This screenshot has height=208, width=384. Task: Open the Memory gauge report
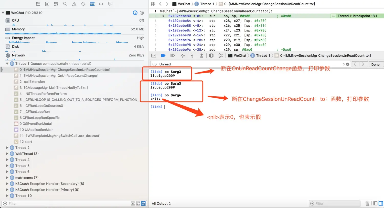[74, 30]
